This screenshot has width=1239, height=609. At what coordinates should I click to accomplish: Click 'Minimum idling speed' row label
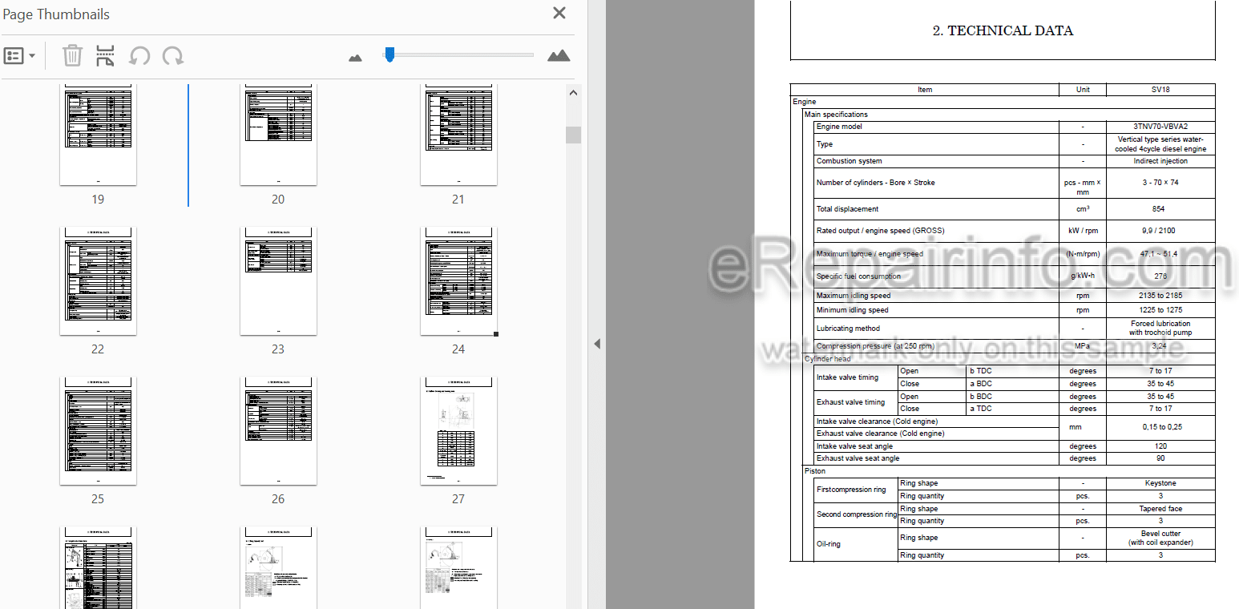852,310
